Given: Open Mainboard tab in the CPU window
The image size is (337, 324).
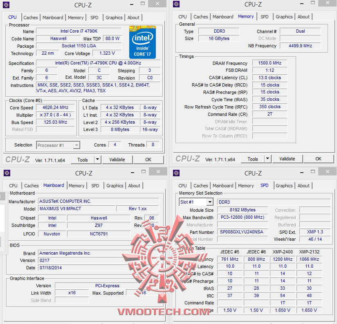Looking at the screenshot, I should coord(53,18).
